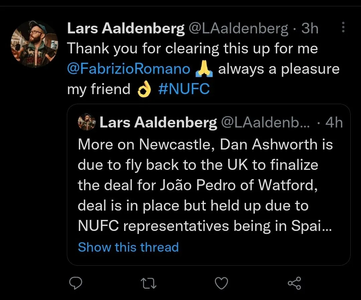Open the quoted tweet about João Pedro deal
The image size is (361, 300).
coord(205,185)
